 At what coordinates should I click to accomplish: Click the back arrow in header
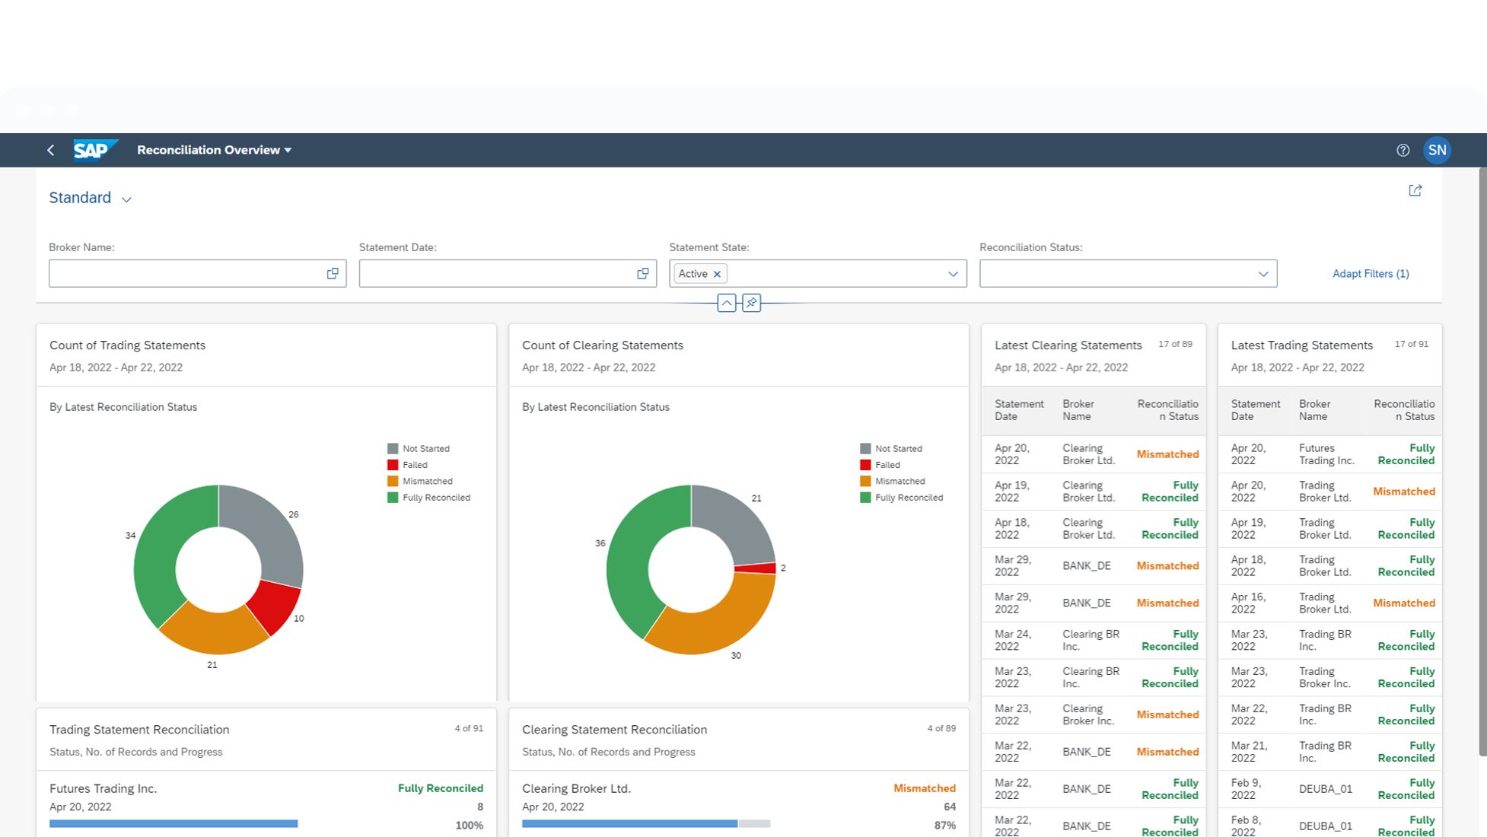coord(50,151)
